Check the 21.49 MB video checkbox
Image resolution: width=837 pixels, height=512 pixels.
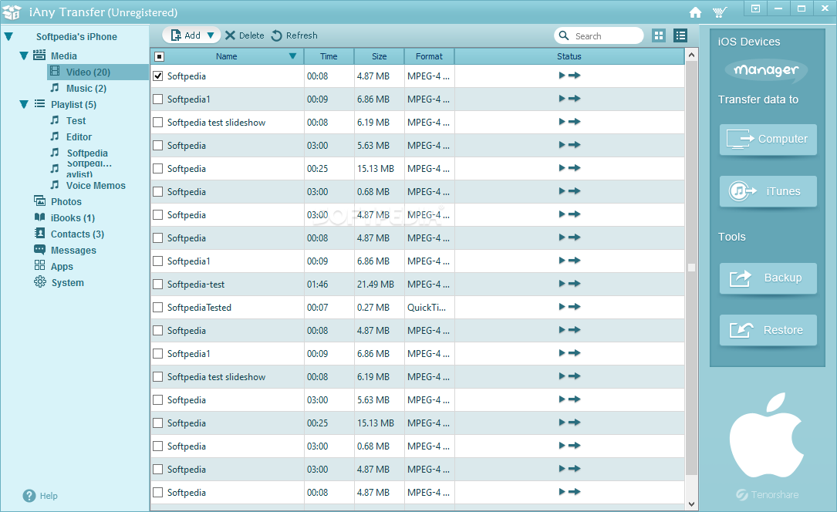click(x=158, y=285)
